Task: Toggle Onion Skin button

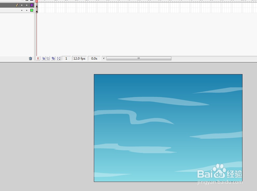Action: 44,58
